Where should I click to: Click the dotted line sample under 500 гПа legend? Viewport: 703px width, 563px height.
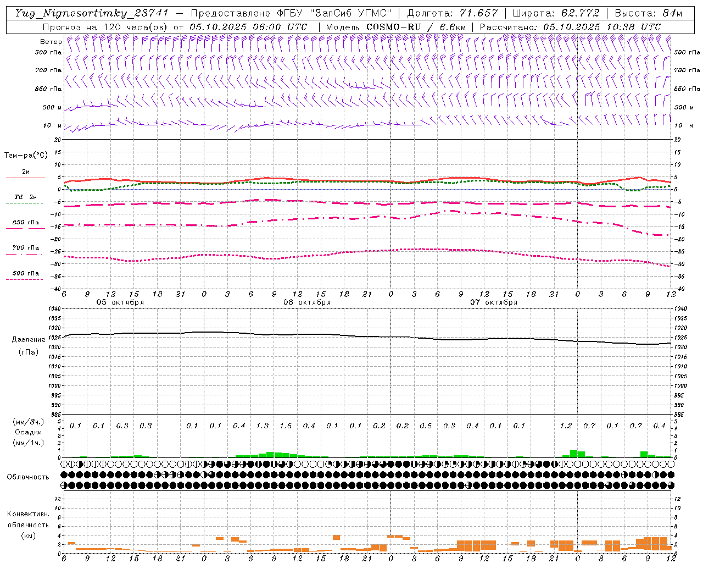pos(25,279)
